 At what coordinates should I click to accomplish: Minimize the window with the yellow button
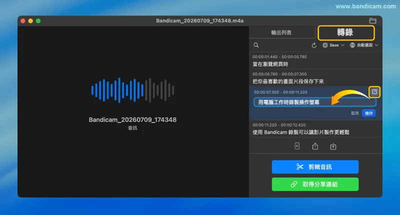click(30, 21)
